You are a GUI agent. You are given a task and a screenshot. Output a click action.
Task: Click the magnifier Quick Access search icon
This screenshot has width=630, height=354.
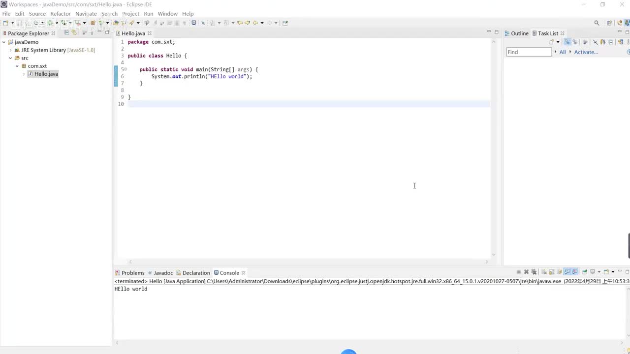click(597, 23)
